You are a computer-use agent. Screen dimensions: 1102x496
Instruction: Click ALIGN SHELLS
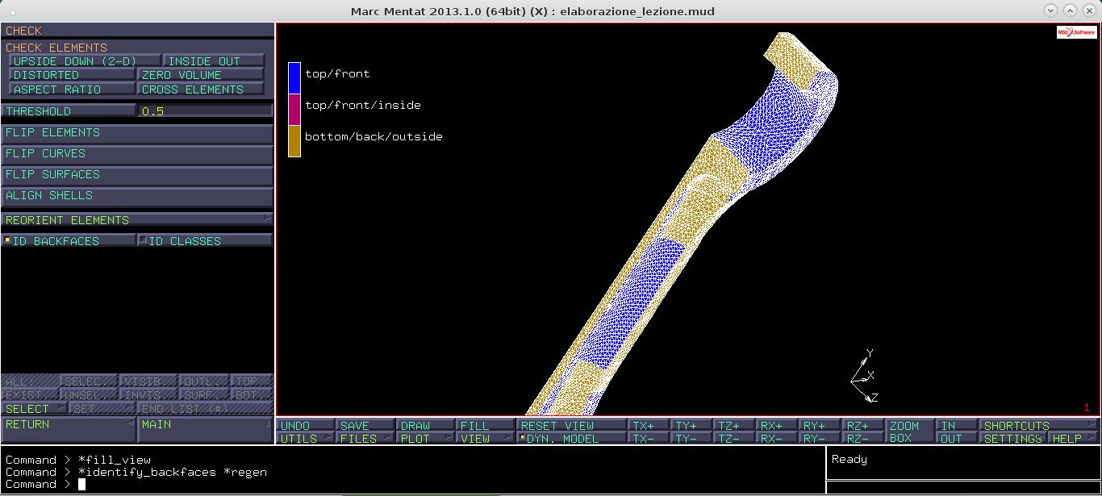(x=137, y=196)
